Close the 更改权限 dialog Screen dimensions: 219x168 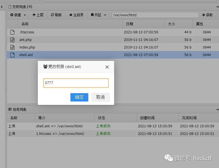pyautogui.click(x=107, y=67)
